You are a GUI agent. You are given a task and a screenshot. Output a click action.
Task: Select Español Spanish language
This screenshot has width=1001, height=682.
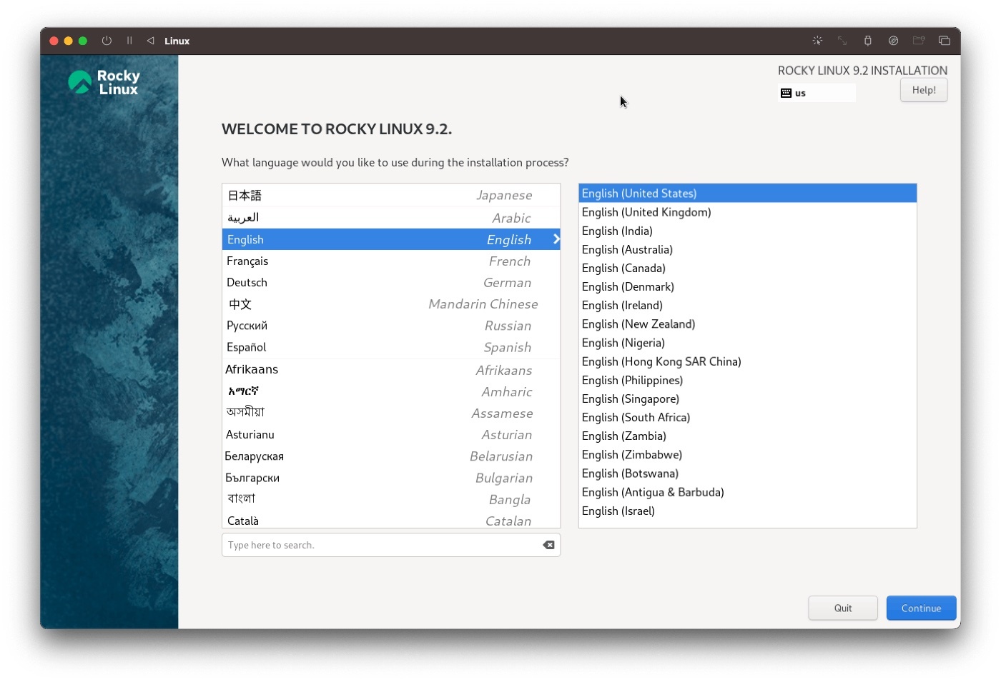391,347
